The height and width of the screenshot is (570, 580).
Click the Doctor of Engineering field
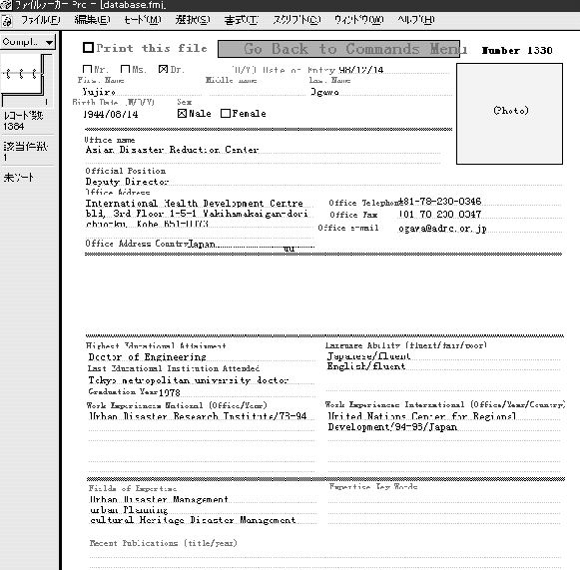[x=202, y=357]
